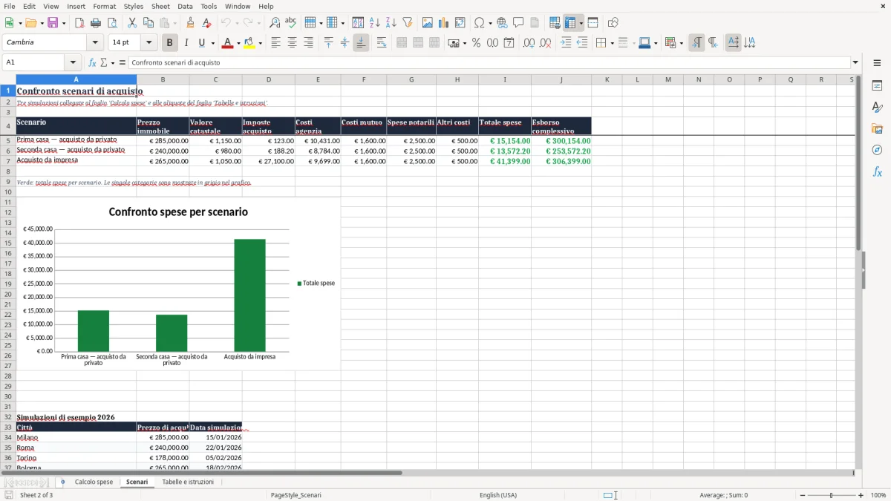This screenshot has height=501, width=891.
Task: Format the cell as percent
Action: (476, 43)
